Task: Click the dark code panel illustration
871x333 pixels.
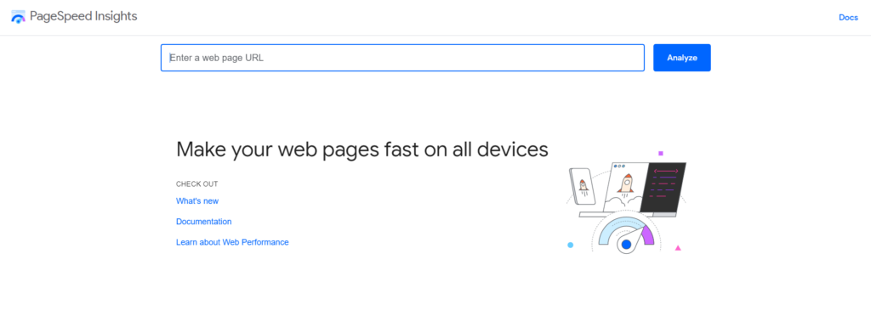Action: tap(663, 187)
